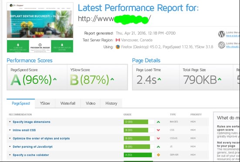Click the globe icon below WordPress logo
240x162 pixels.
click(x=221, y=45)
